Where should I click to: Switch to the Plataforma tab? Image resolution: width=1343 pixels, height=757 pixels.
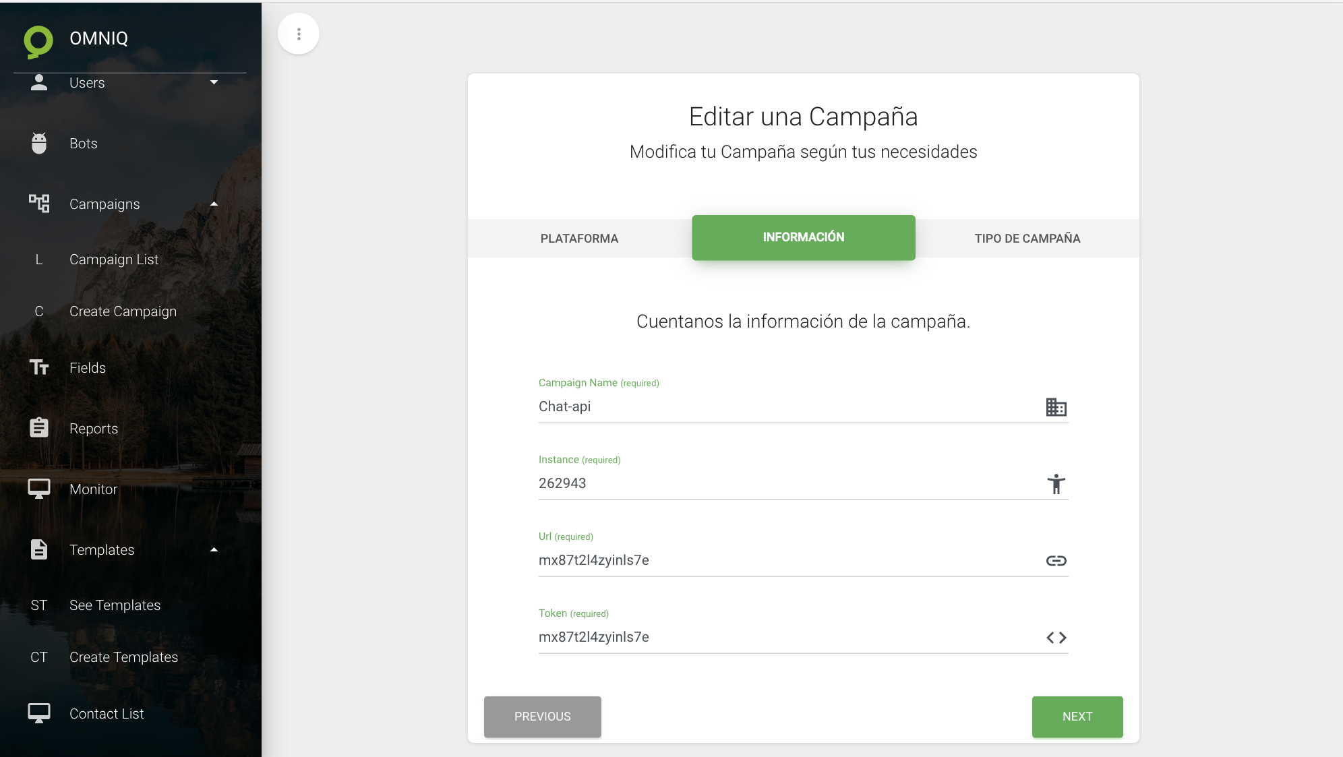[x=579, y=239]
